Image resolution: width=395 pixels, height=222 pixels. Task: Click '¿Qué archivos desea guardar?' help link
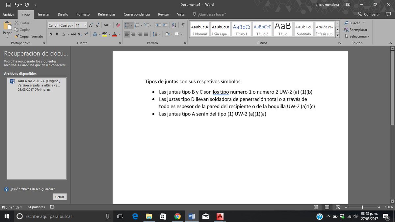[32, 189]
